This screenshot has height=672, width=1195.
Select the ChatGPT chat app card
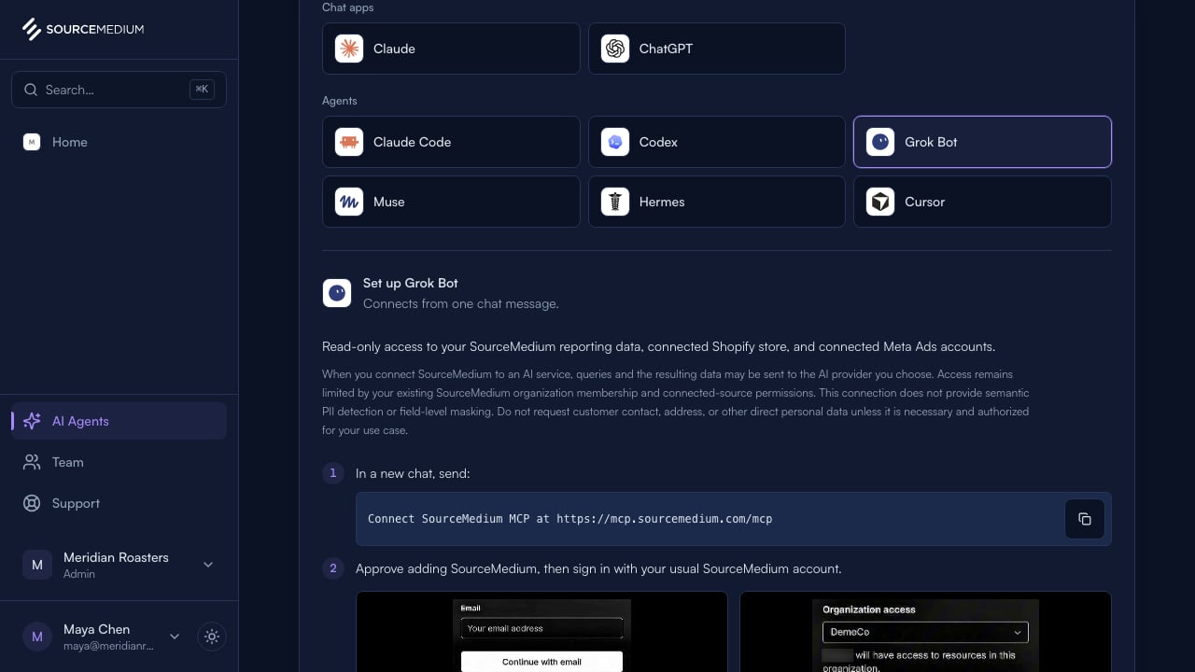(x=717, y=49)
